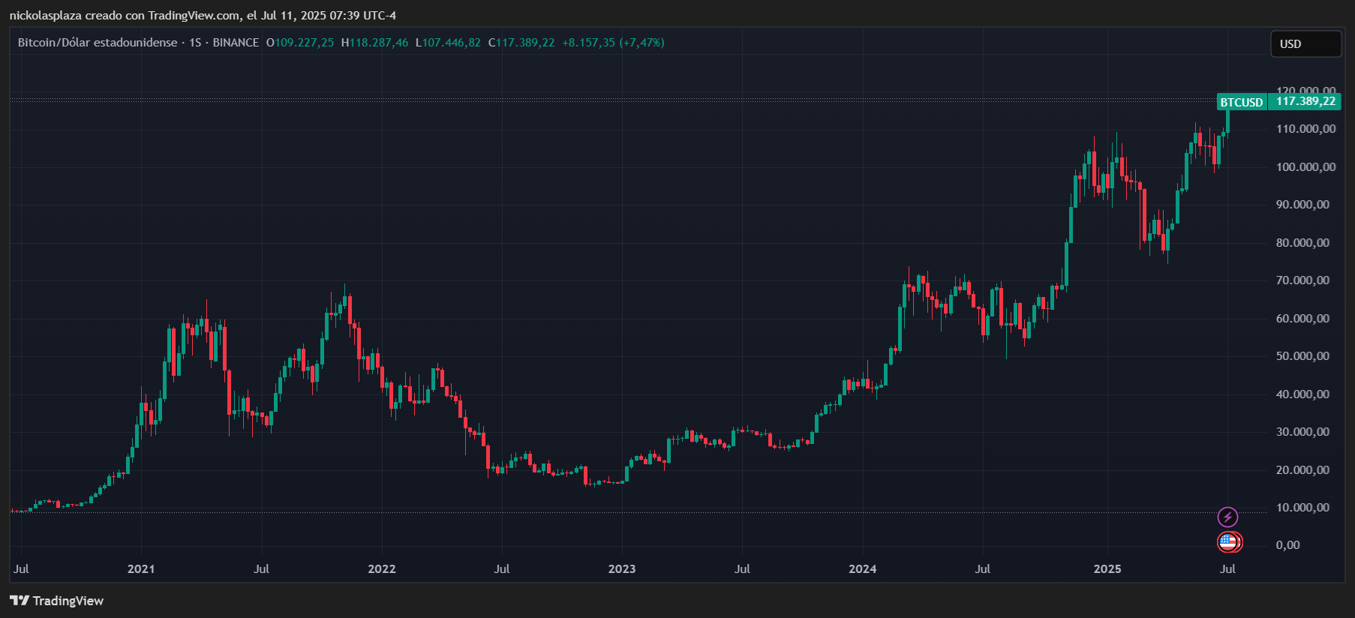Click the high value H118.287,46
The width and height of the screenshot is (1355, 618).
tap(374, 43)
